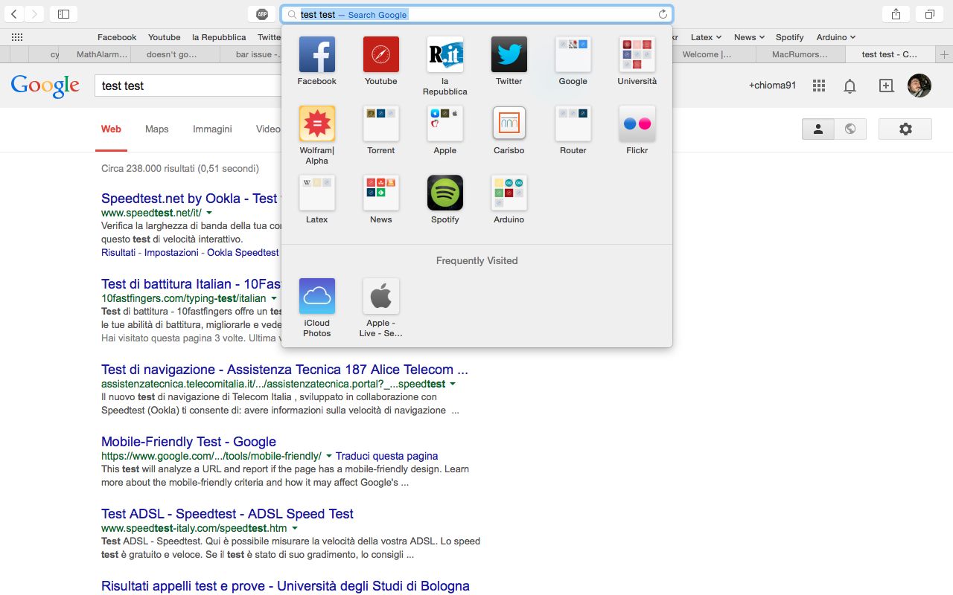Expand Telecom Italia result URL arrow

(453, 385)
